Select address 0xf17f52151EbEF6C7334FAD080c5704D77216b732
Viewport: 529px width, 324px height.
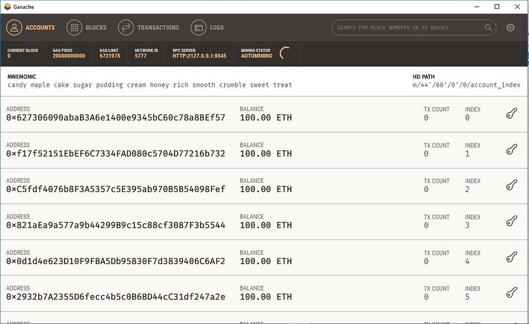[x=116, y=154]
